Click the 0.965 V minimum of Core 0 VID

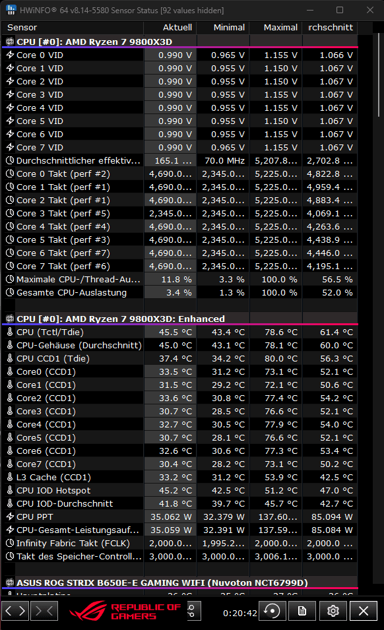click(228, 55)
